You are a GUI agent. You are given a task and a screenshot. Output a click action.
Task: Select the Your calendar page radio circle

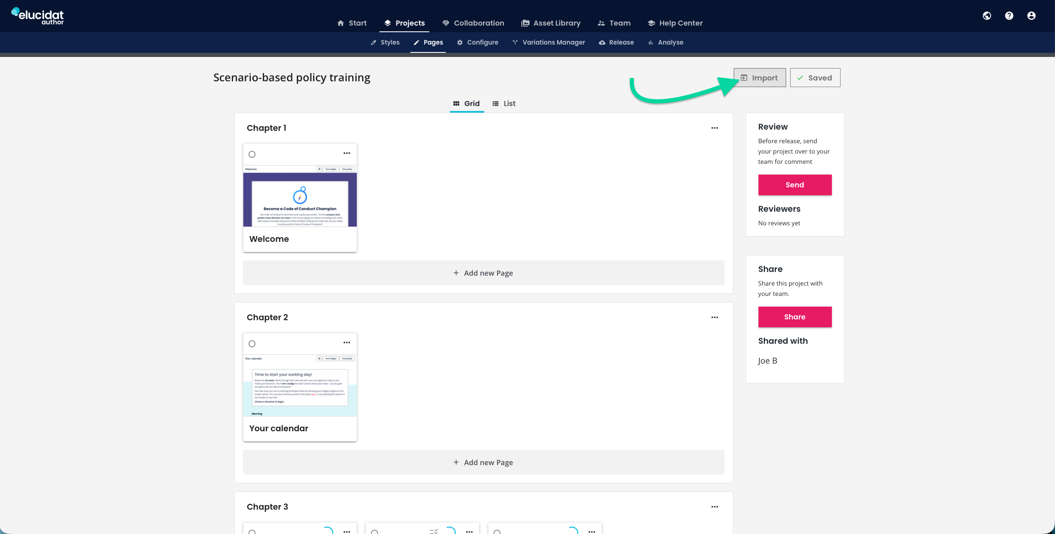tap(252, 344)
